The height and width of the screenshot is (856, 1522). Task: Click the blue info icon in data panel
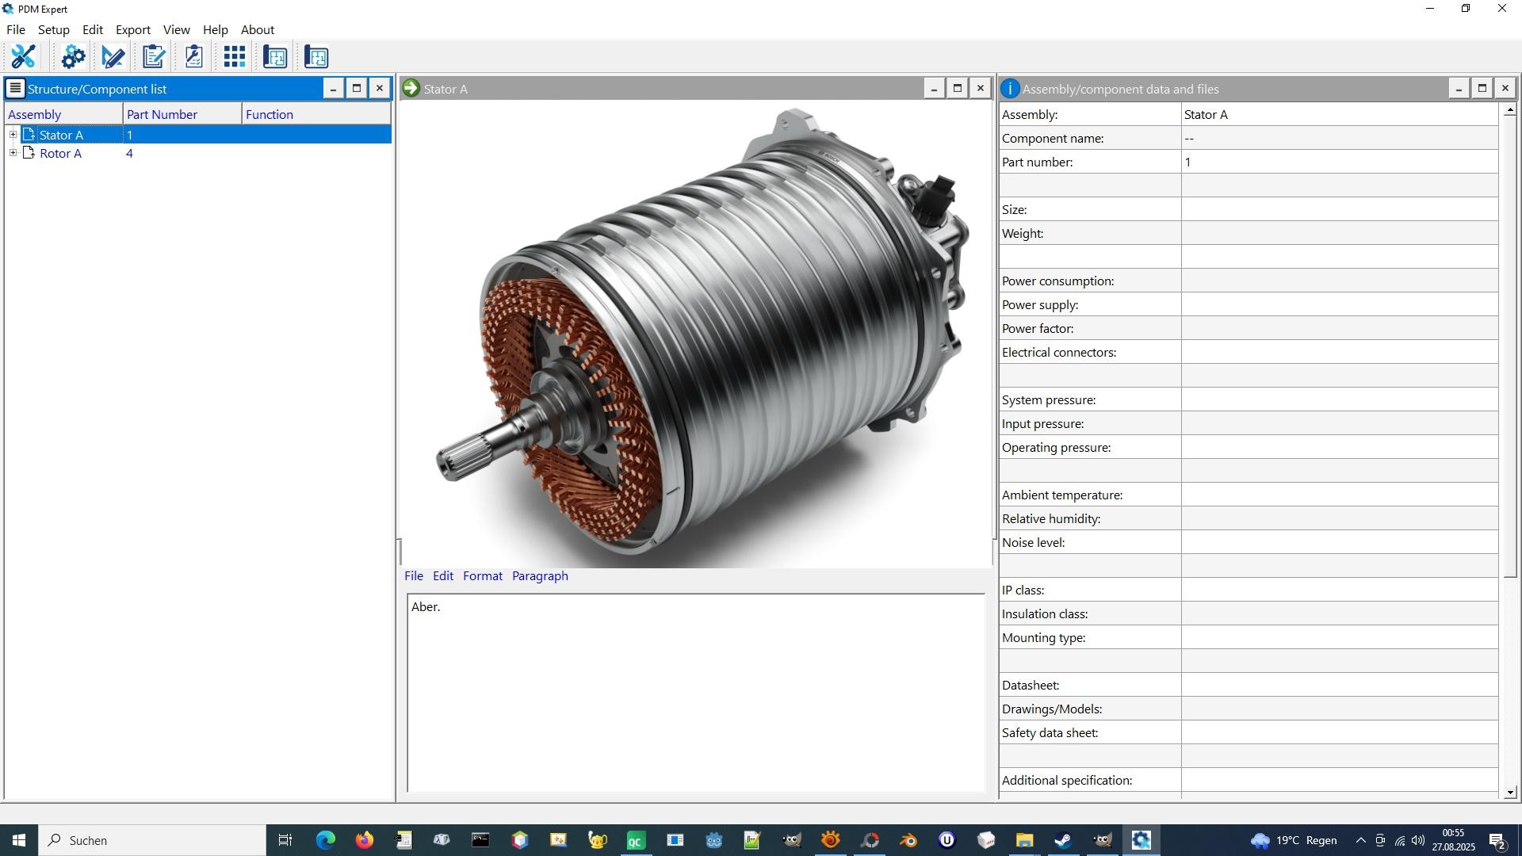coord(1009,89)
